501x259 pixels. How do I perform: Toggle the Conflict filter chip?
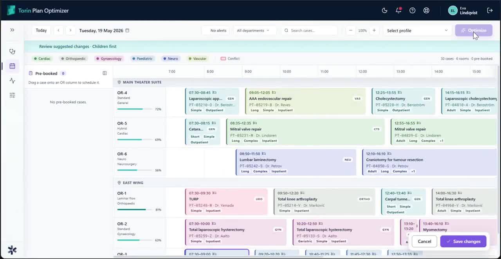coord(230,59)
